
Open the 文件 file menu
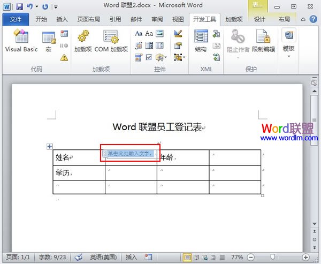pyautogui.click(x=16, y=19)
